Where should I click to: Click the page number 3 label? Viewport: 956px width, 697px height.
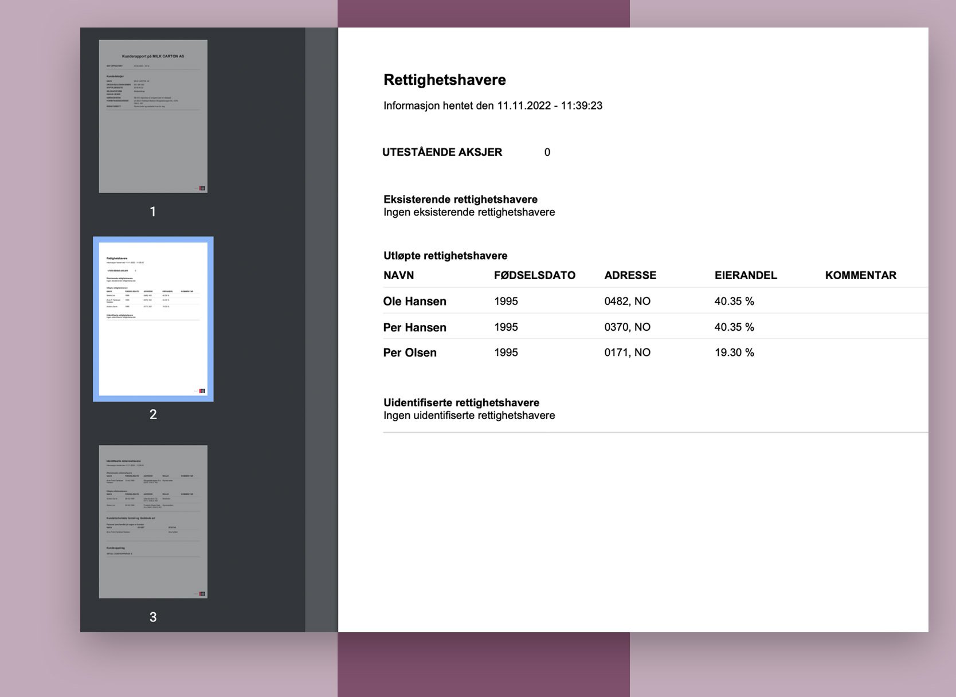[x=153, y=617]
